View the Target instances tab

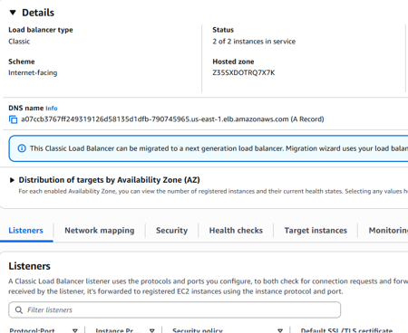(x=316, y=231)
